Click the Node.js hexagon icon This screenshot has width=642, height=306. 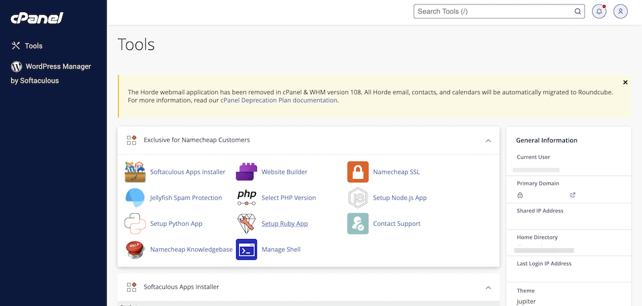pyautogui.click(x=358, y=198)
